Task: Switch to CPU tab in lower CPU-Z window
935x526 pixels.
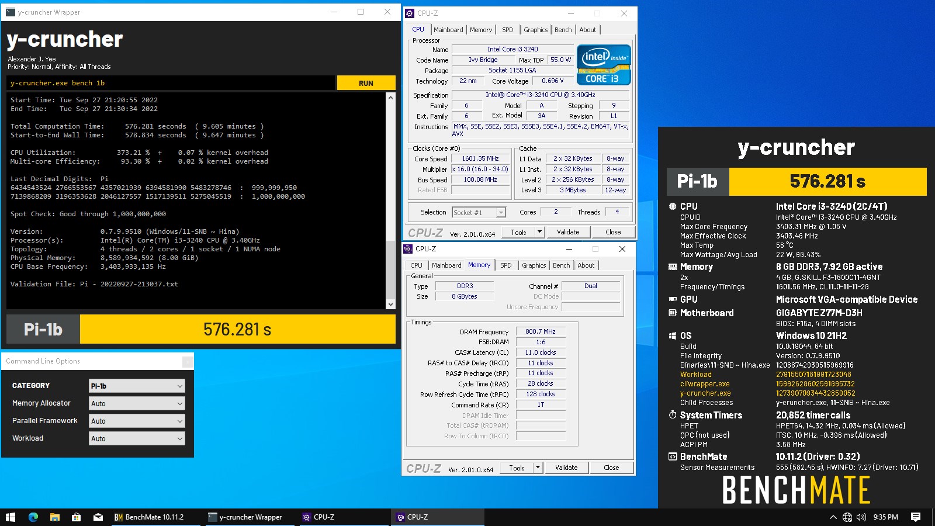Action: (x=417, y=265)
